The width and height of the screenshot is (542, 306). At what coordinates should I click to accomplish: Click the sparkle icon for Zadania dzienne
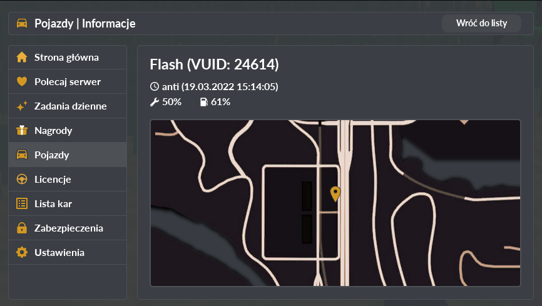(22, 106)
